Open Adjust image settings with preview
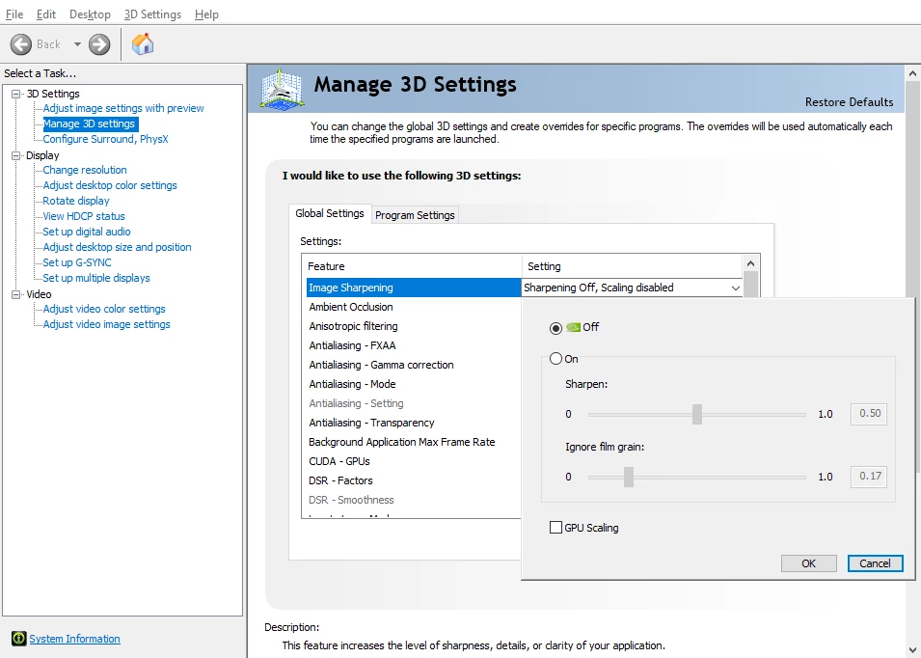921x658 pixels. click(123, 108)
